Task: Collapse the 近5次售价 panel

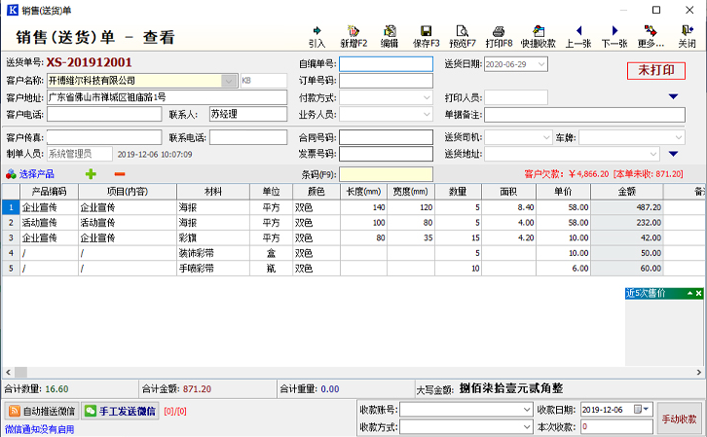Action: coord(689,293)
